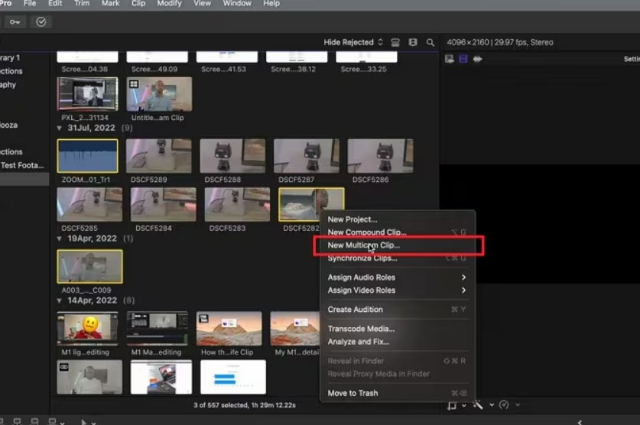Viewport: 640px width, 425px height.
Task: Open the Retime speedometer dropdown arrow
Action: 517,404
